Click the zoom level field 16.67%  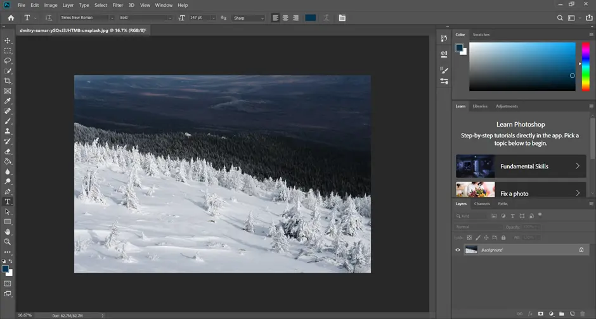click(25, 315)
